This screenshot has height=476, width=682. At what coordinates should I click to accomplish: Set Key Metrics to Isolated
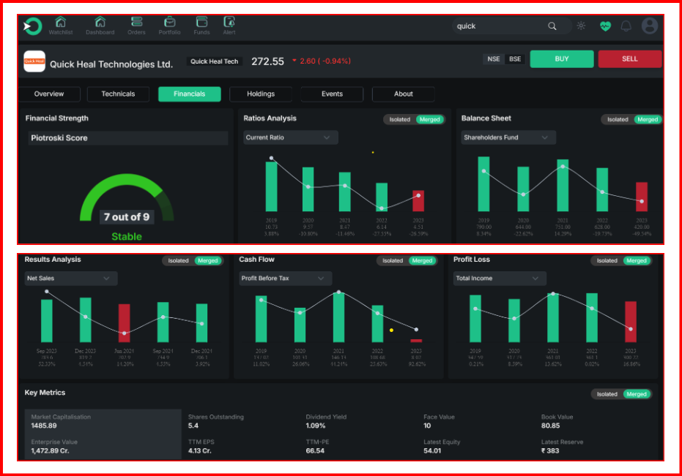tap(607, 394)
